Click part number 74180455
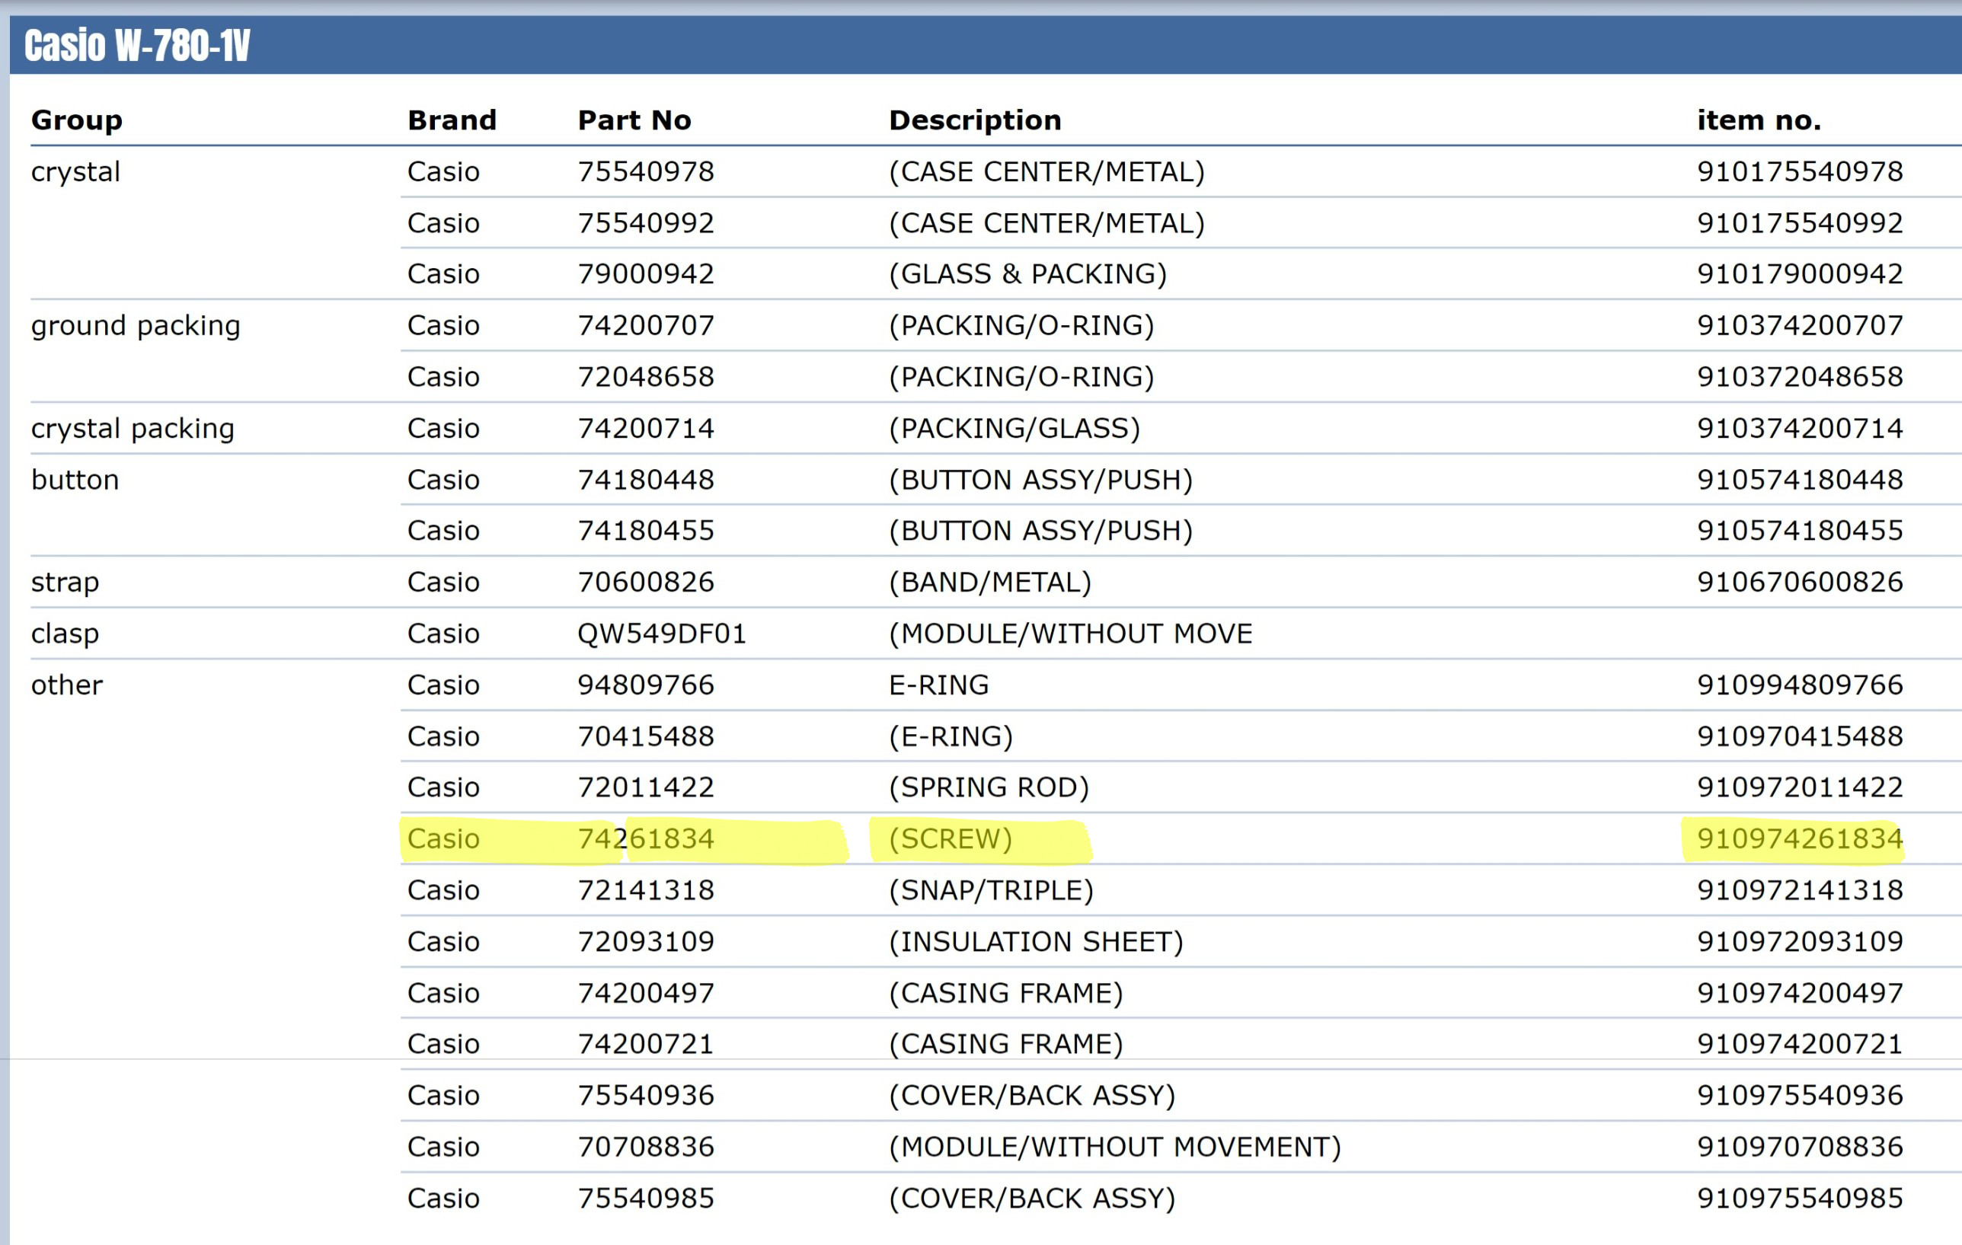 [646, 532]
